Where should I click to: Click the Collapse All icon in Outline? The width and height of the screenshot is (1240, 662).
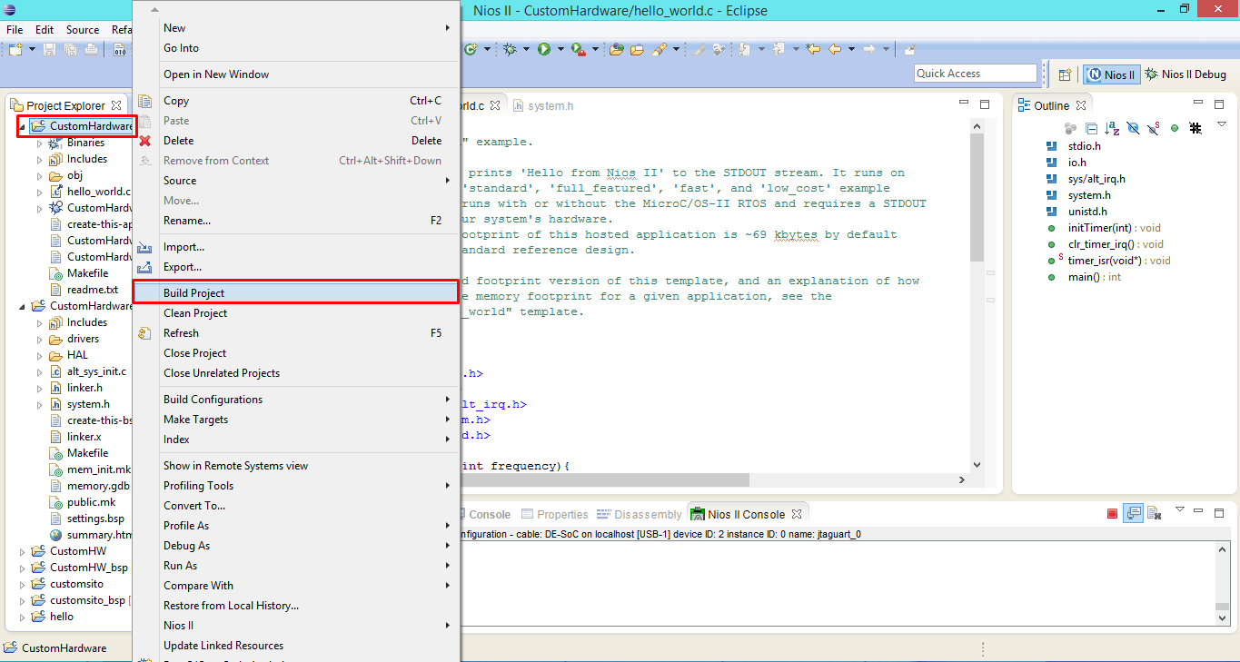click(1092, 129)
